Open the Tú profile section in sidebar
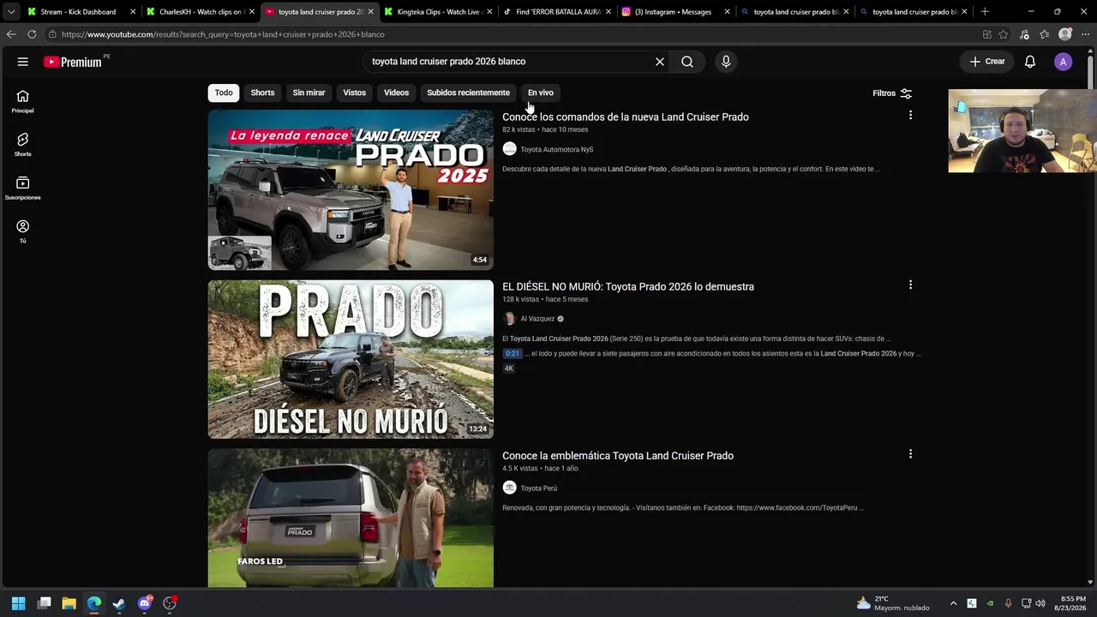 click(23, 231)
